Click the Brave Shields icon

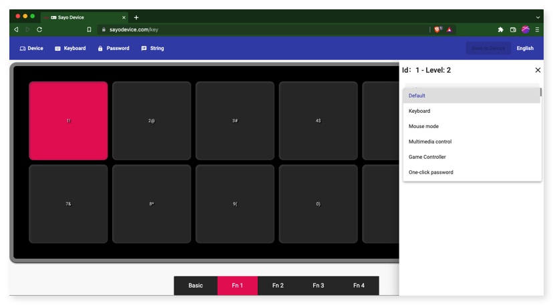(437, 29)
